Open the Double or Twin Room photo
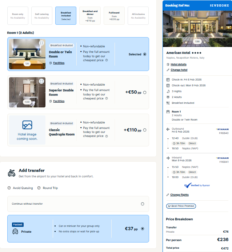232x252 pixels. click(x=27, y=54)
